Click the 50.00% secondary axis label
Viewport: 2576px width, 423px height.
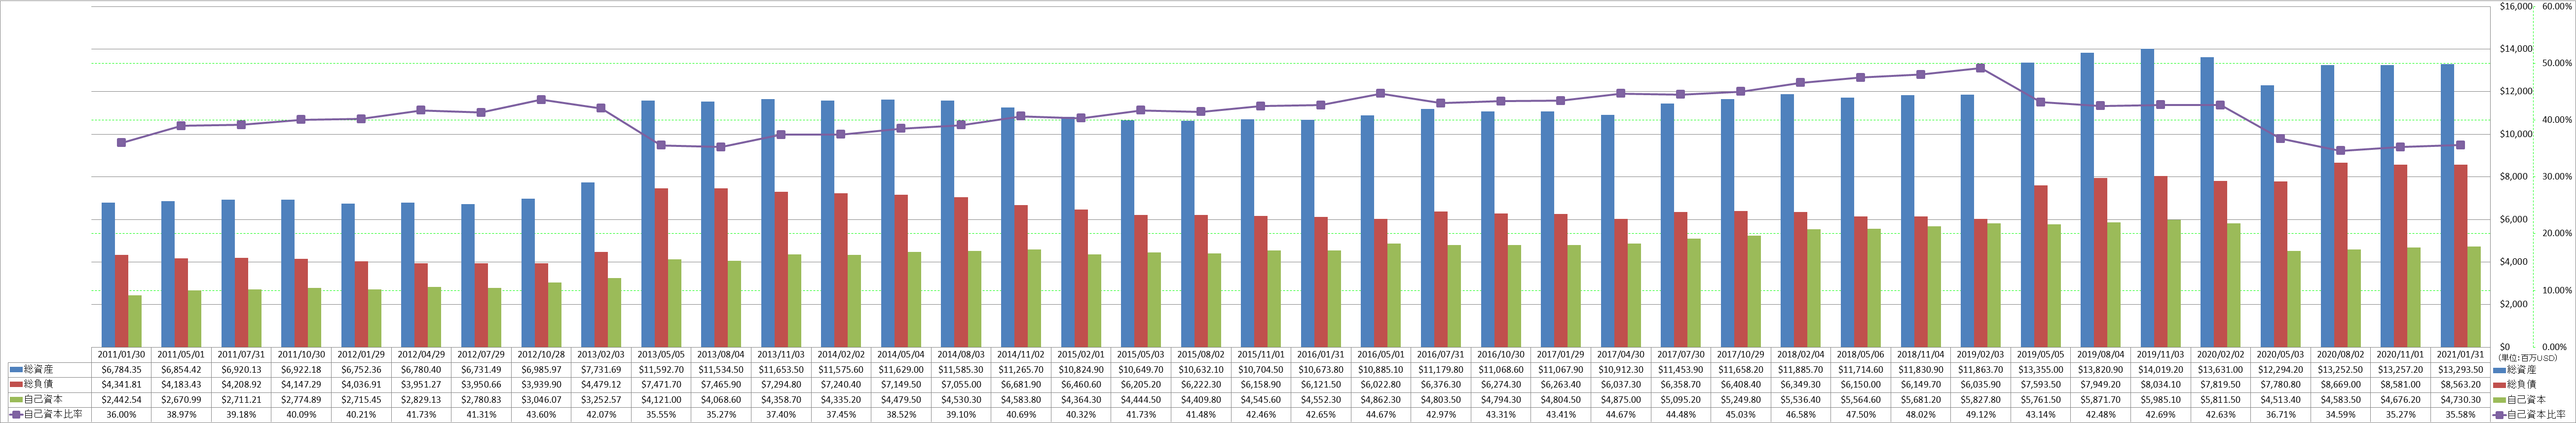[2557, 63]
